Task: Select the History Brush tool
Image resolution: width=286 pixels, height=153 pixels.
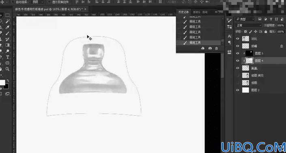Action: coord(7,39)
